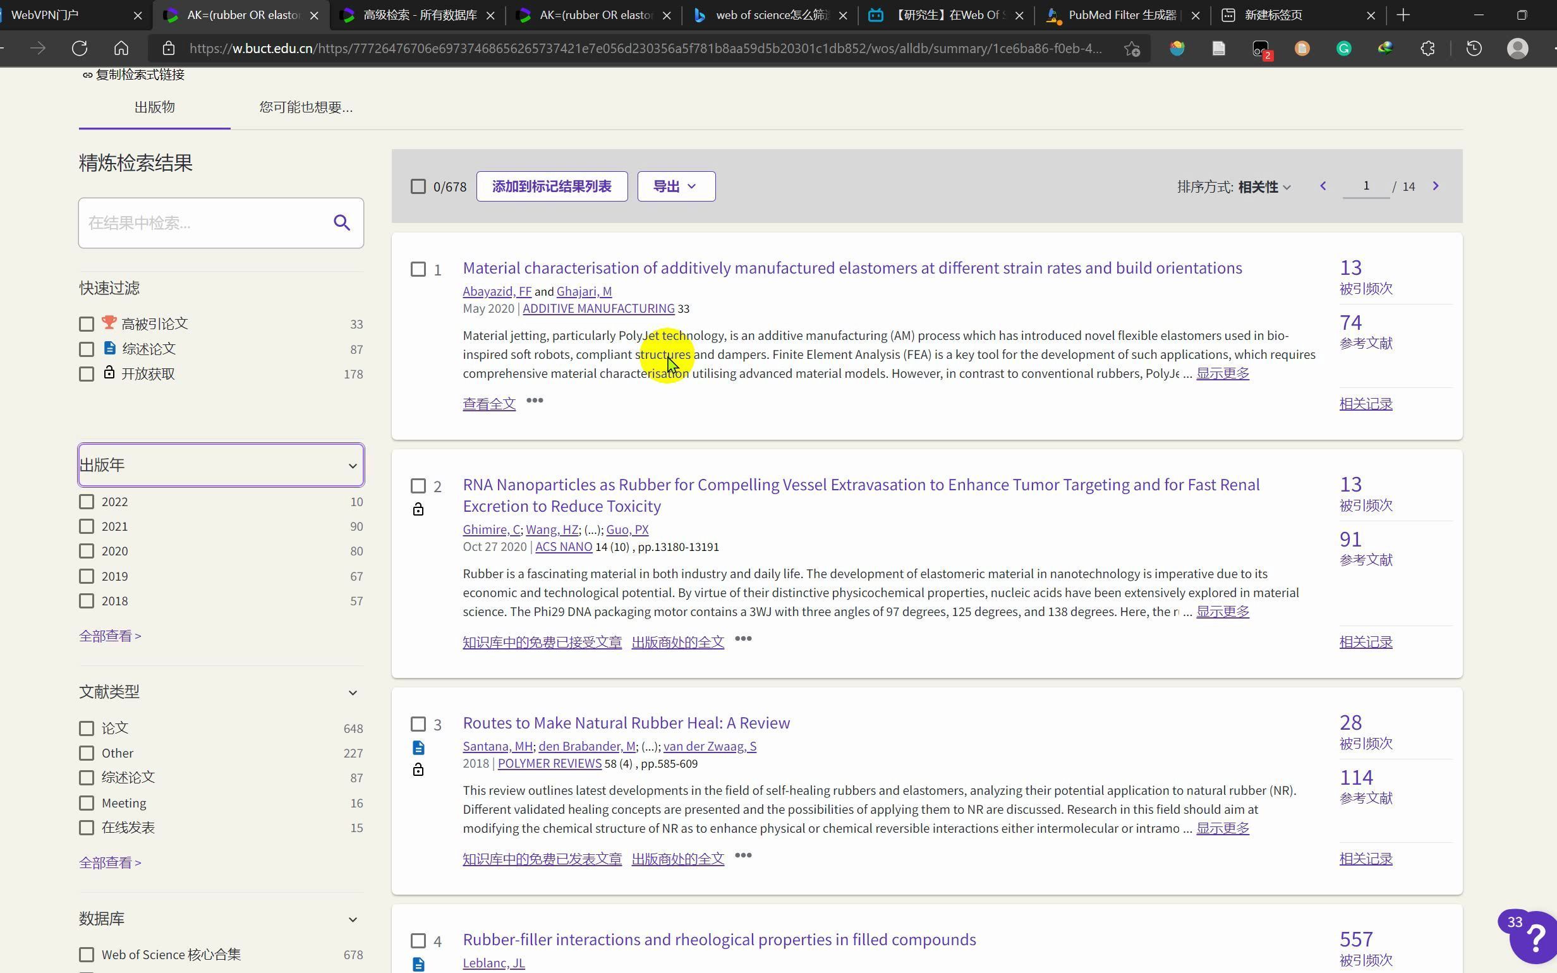
Task: Open more options dots for result 1
Action: coord(535,401)
